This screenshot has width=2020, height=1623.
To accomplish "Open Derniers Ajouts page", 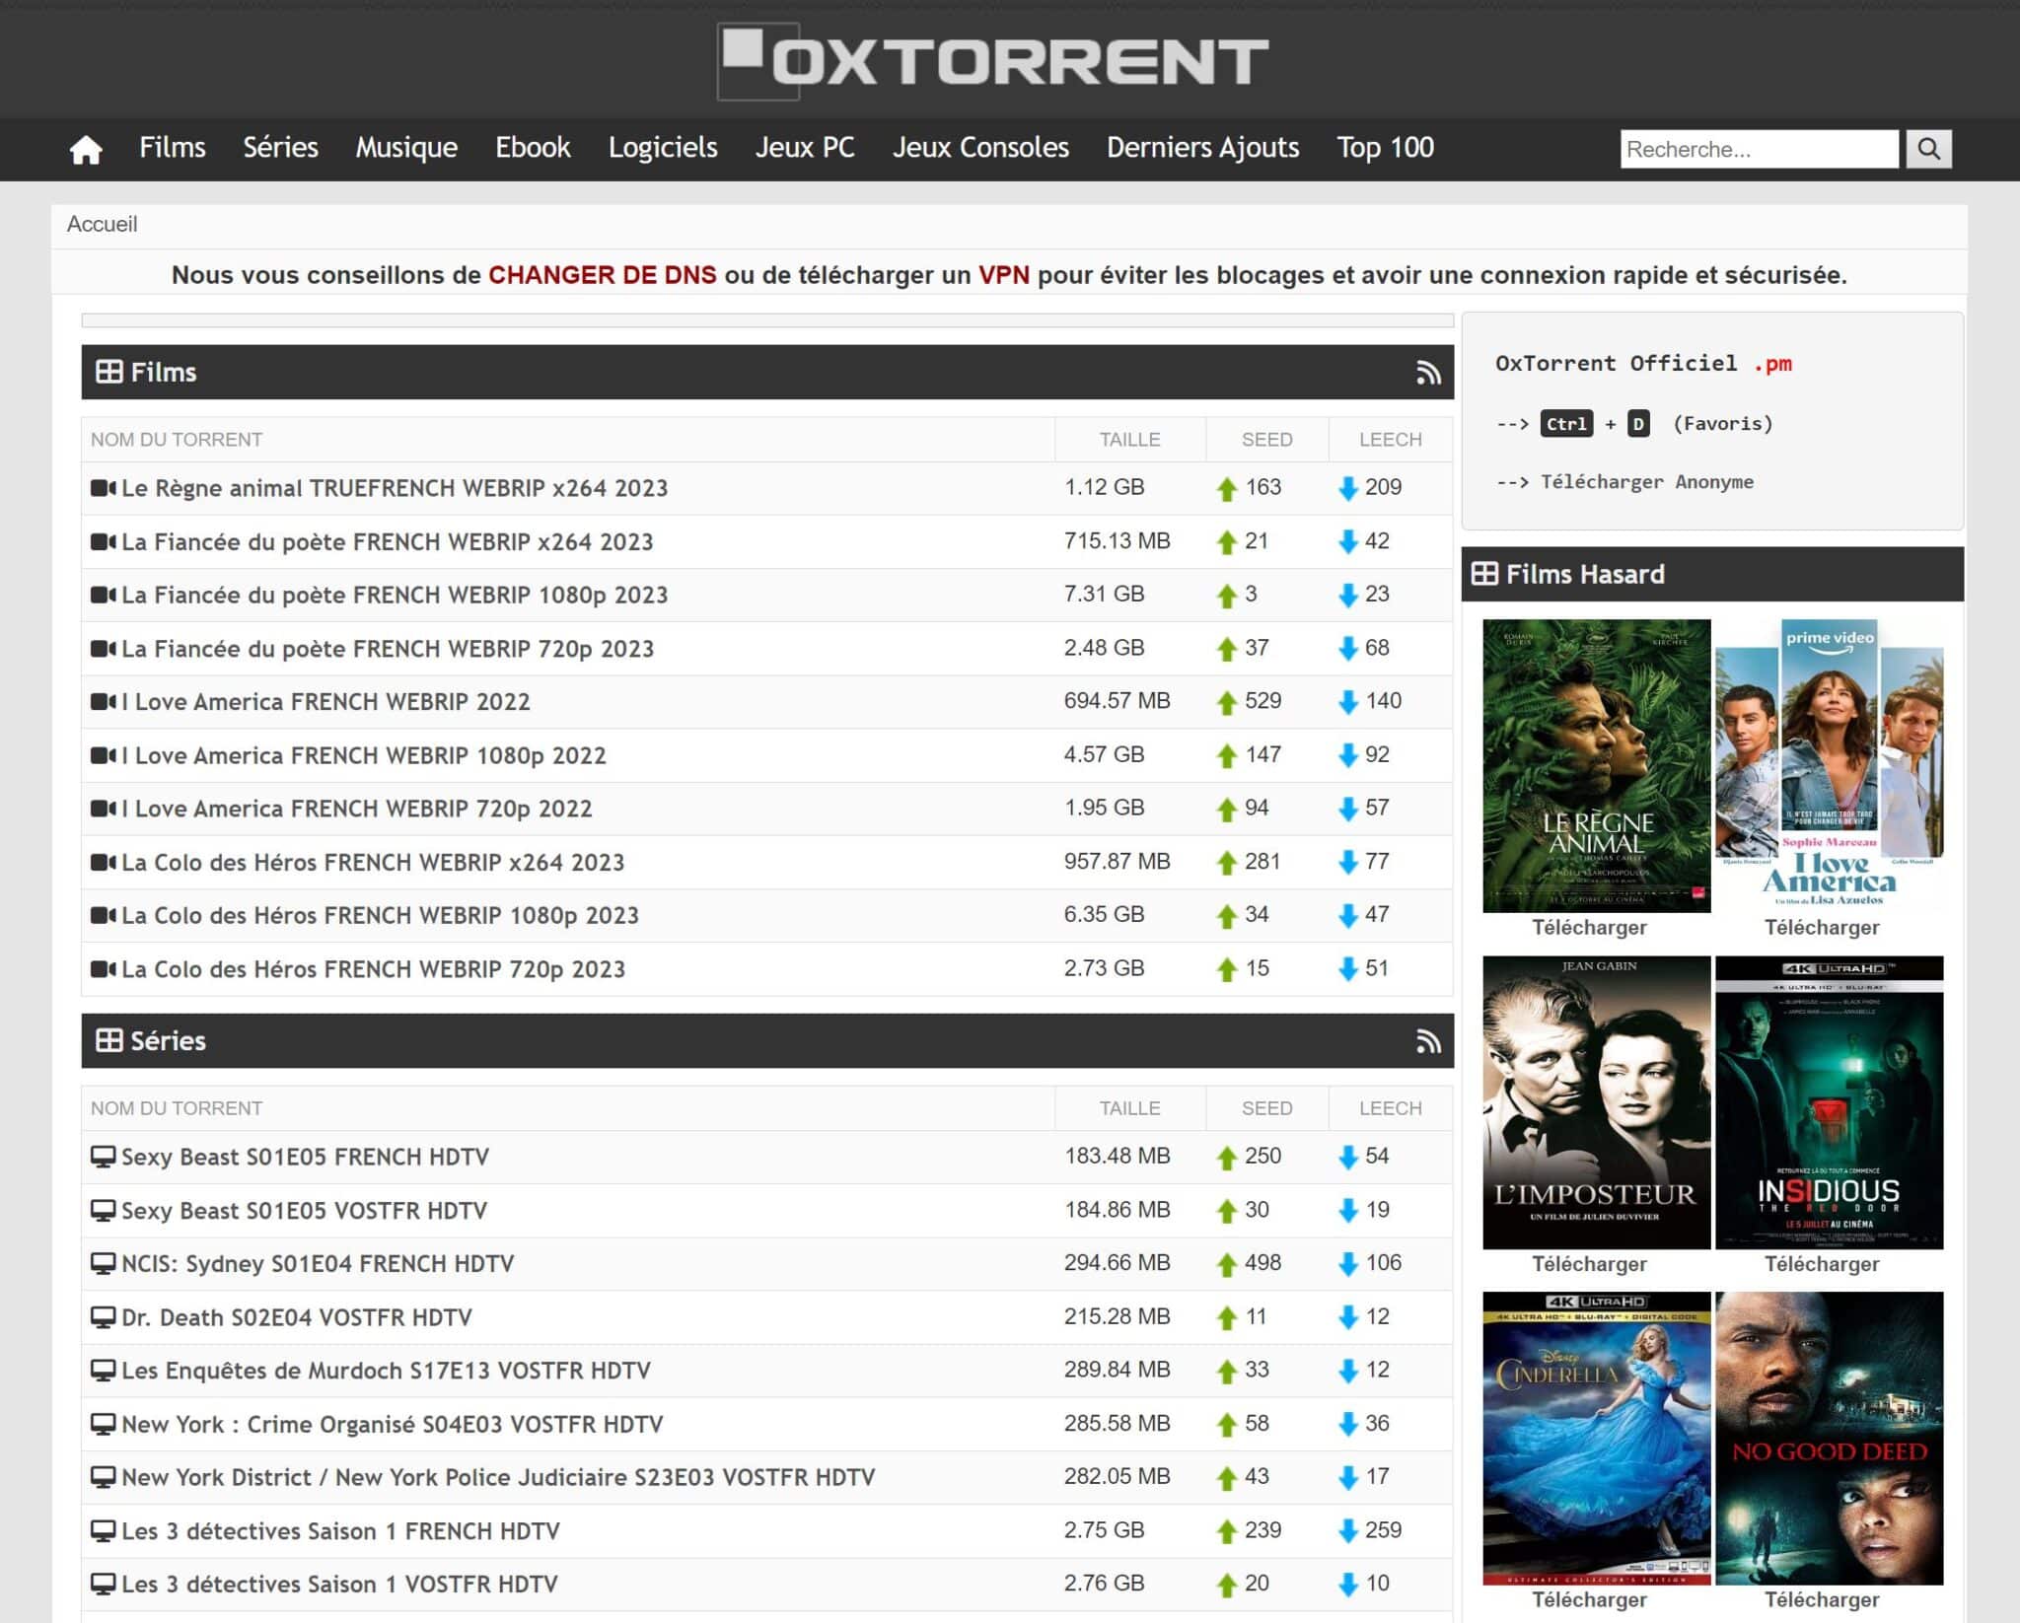I will pyautogui.click(x=1202, y=148).
